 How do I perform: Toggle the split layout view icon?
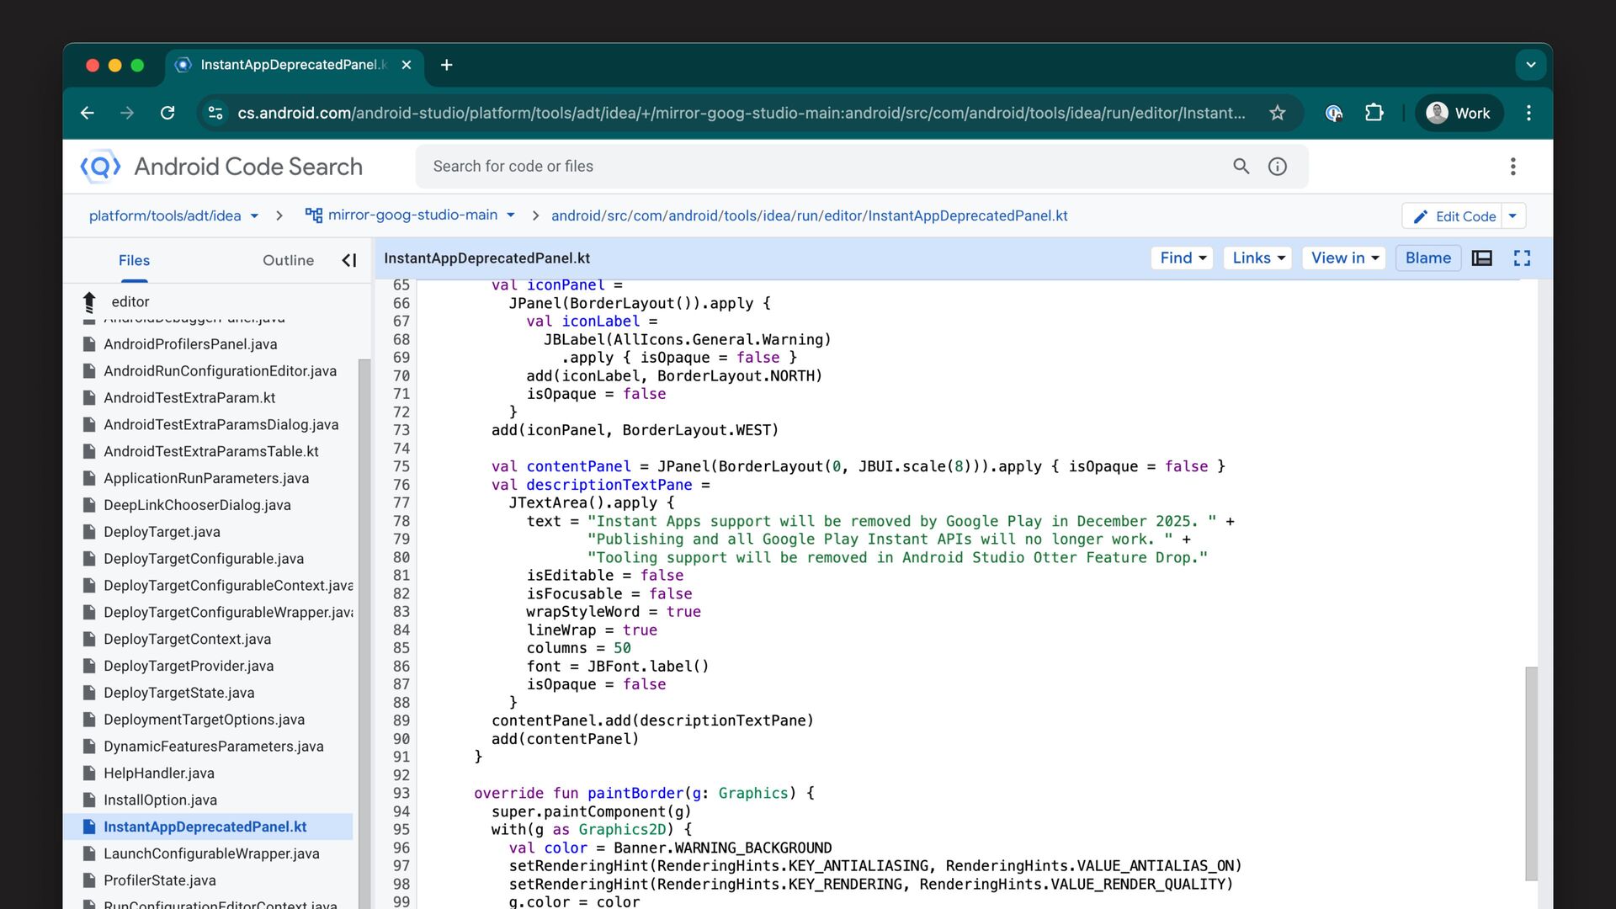pyautogui.click(x=1481, y=258)
